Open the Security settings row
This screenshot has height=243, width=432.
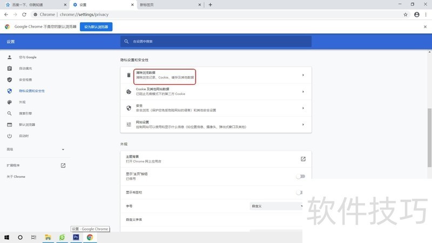215,108
